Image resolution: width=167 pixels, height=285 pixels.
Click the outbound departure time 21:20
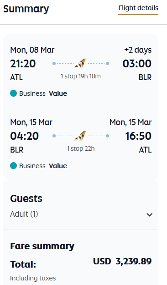pyautogui.click(x=23, y=64)
